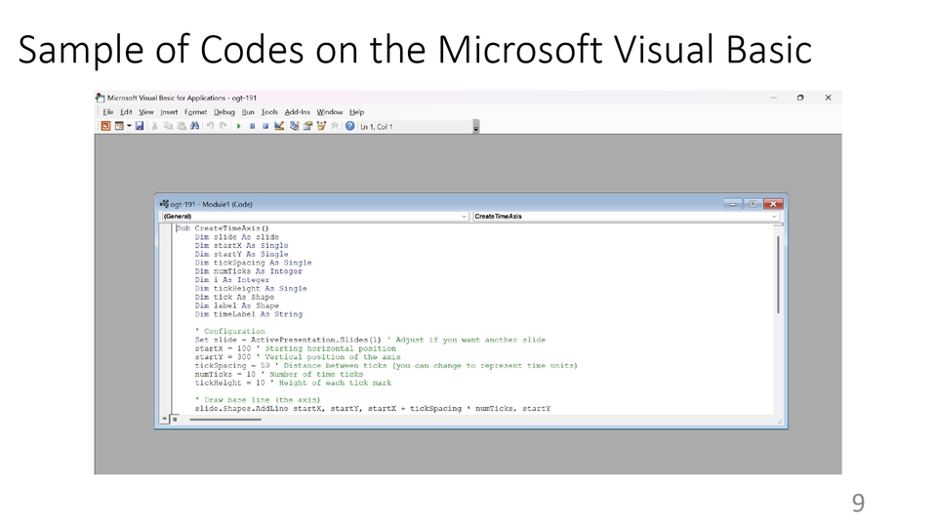Open Project Explorer from the toolbar icon
Image resolution: width=937 pixels, height=527 pixels.
[x=294, y=126]
